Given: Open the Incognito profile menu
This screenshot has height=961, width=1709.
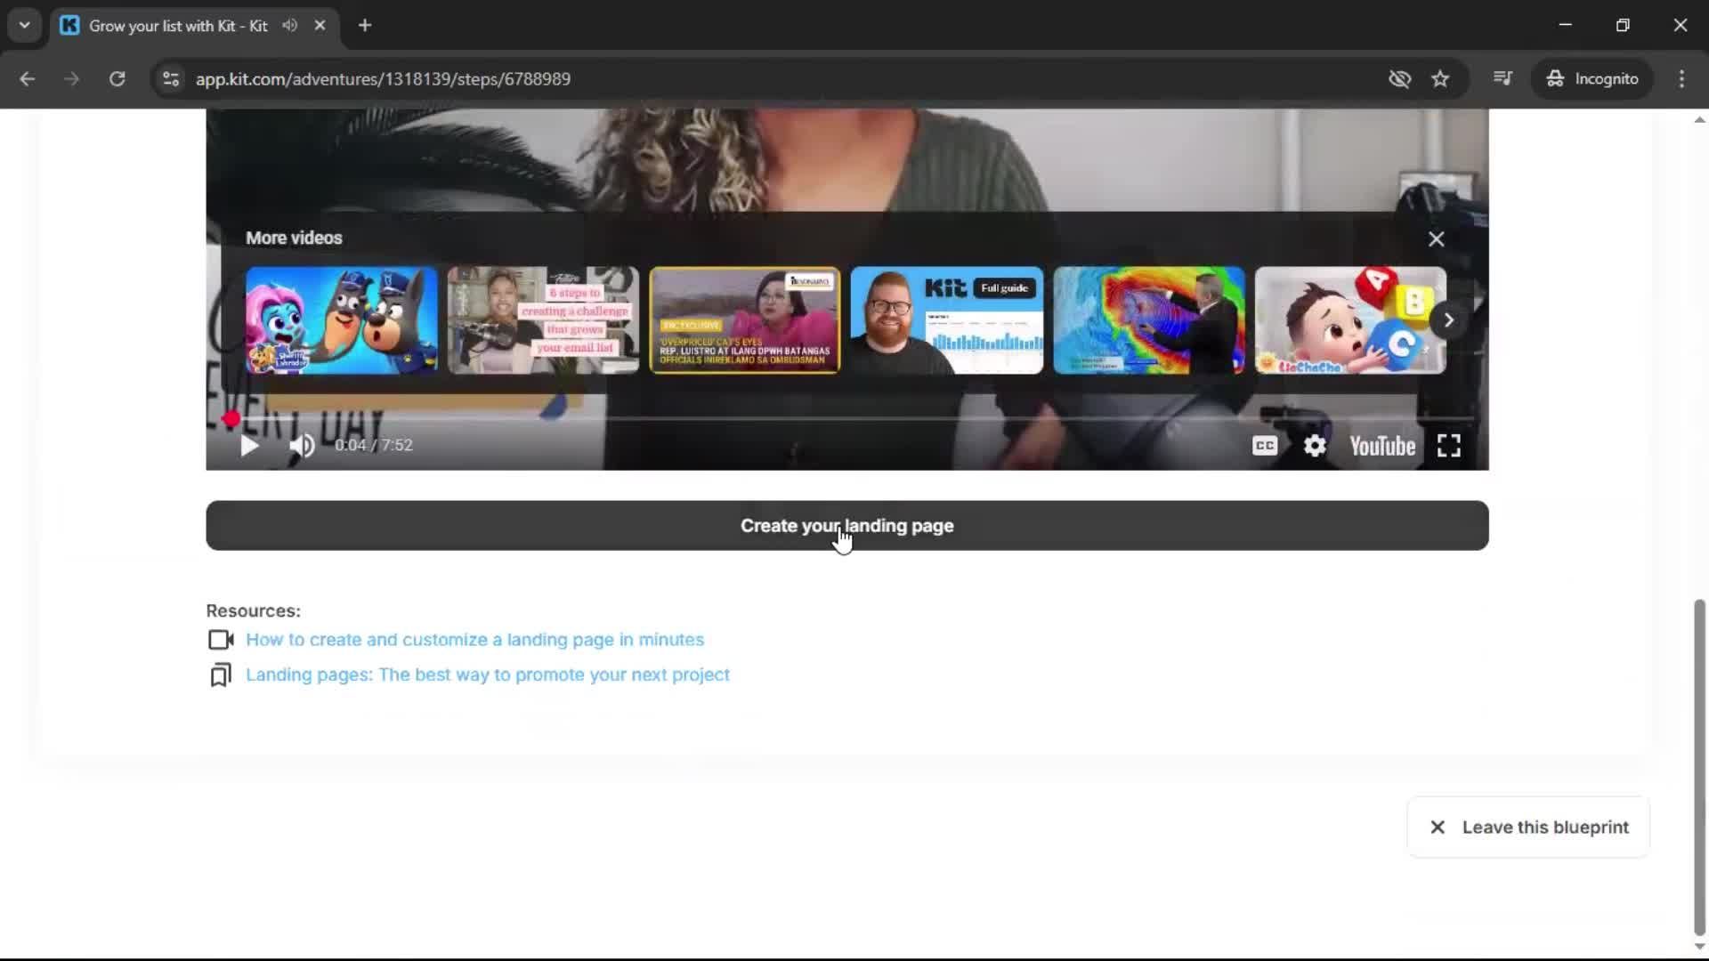Looking at the screenshot, I should point(1592,78).
